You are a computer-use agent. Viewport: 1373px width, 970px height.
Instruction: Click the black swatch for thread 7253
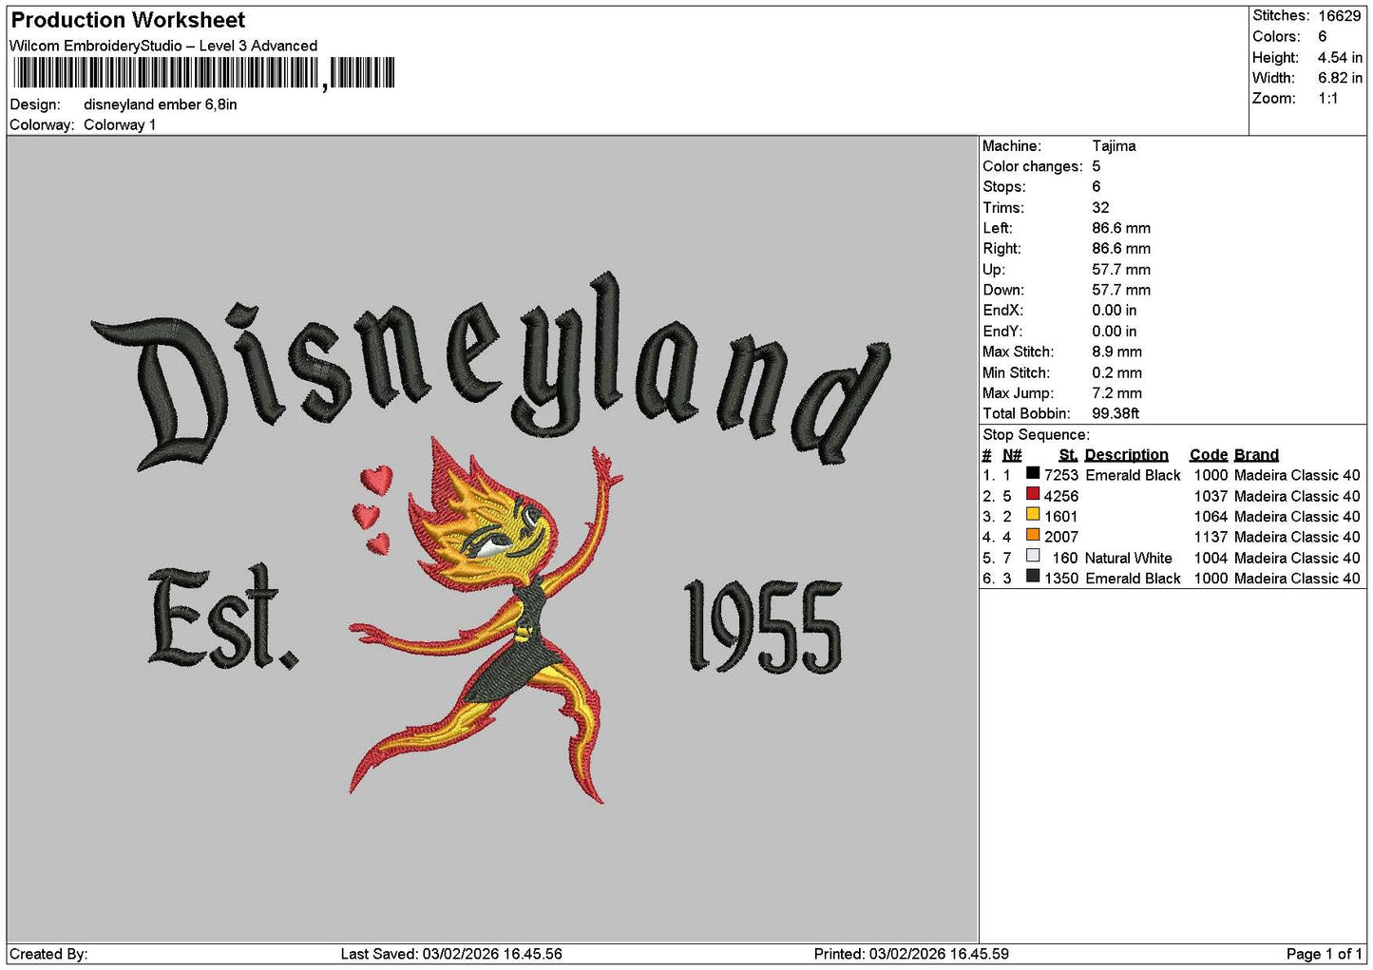pos(1033,473)
